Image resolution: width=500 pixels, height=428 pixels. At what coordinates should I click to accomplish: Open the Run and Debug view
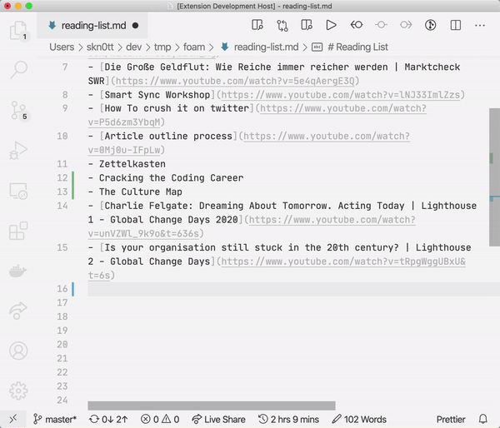[x=17, y=151]
